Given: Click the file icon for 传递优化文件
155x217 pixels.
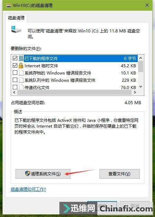Looking at the screenshot, I should [x=21, y=87].
